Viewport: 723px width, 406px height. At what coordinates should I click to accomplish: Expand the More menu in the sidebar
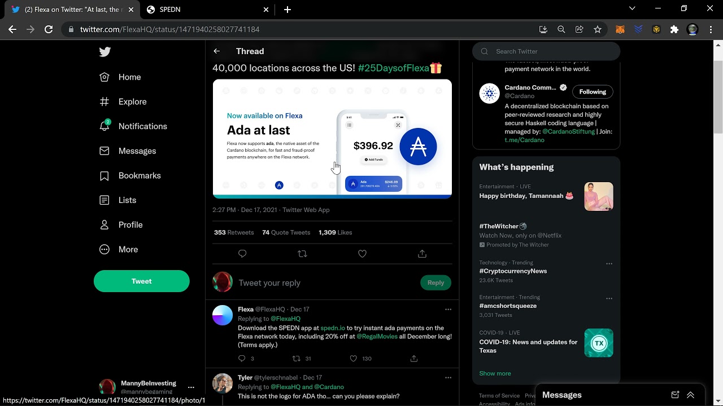(x=119, y=249)
